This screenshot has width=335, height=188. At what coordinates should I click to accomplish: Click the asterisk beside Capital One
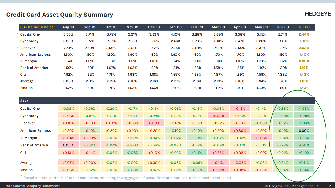(18, 34)
